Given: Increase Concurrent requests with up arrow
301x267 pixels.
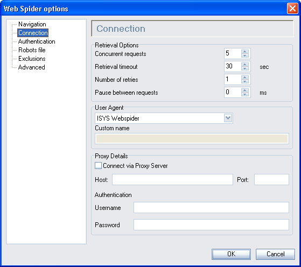Looking at the screenshot, I should [245, 52].
